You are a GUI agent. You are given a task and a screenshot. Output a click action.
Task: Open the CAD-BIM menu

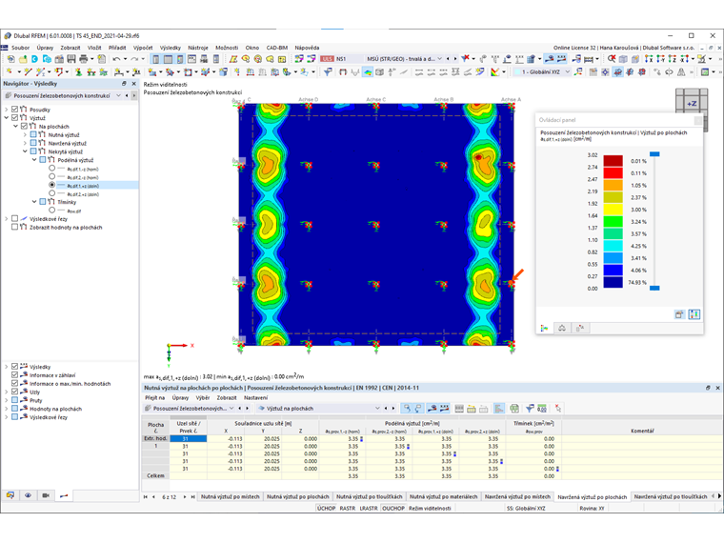[x=277, y=48]
